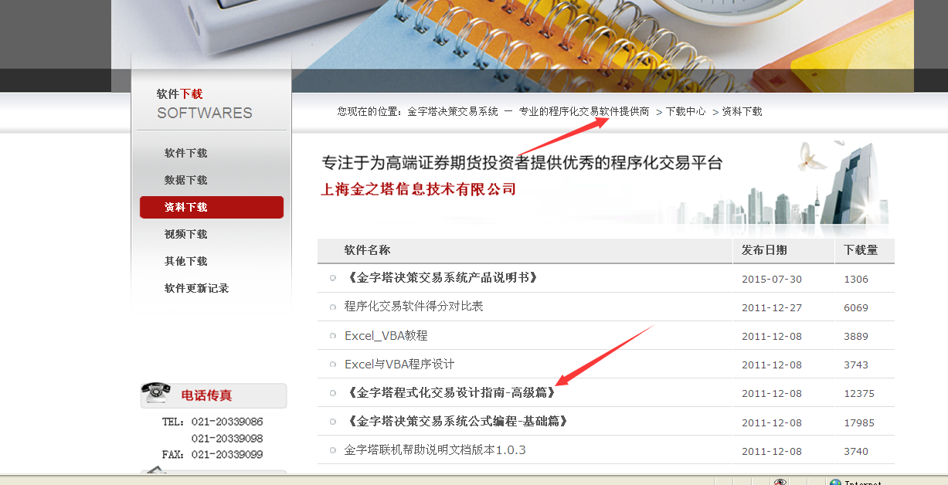Click the 电话传真 heading label
The width and height of the screenshot is (948, 485).
tap(206, 395)
